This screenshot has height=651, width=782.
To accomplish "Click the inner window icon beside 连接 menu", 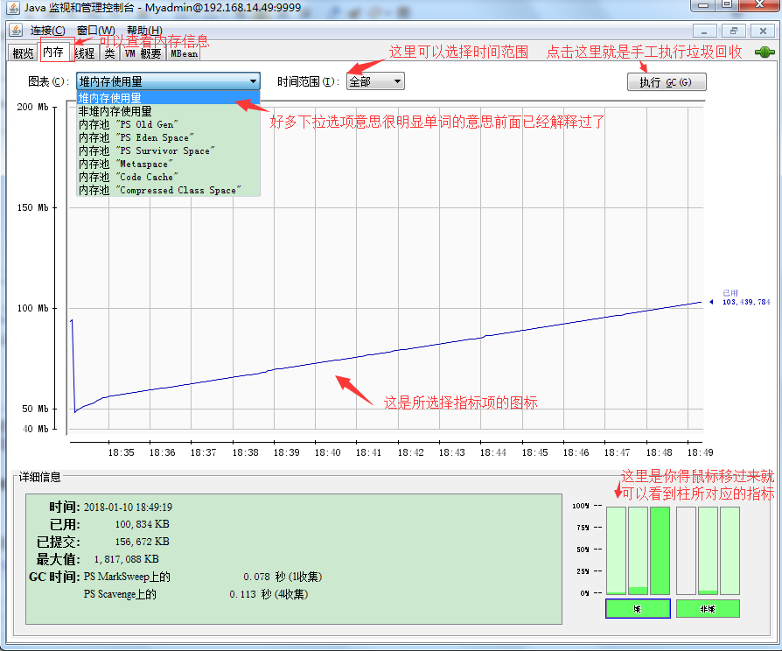I will tap(16, 30).
